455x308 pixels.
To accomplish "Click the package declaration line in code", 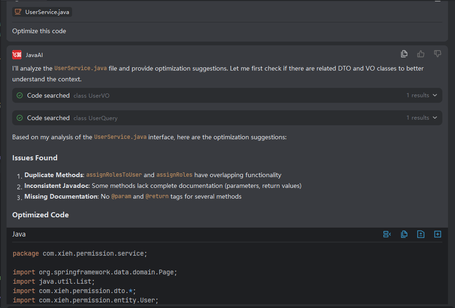I will click(80, 253).
